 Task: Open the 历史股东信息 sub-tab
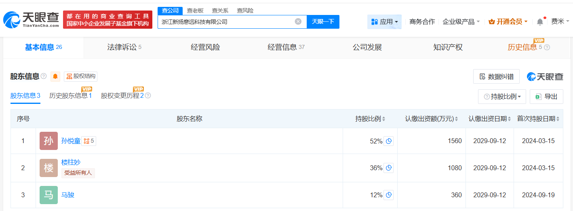(x=70, y=96)
